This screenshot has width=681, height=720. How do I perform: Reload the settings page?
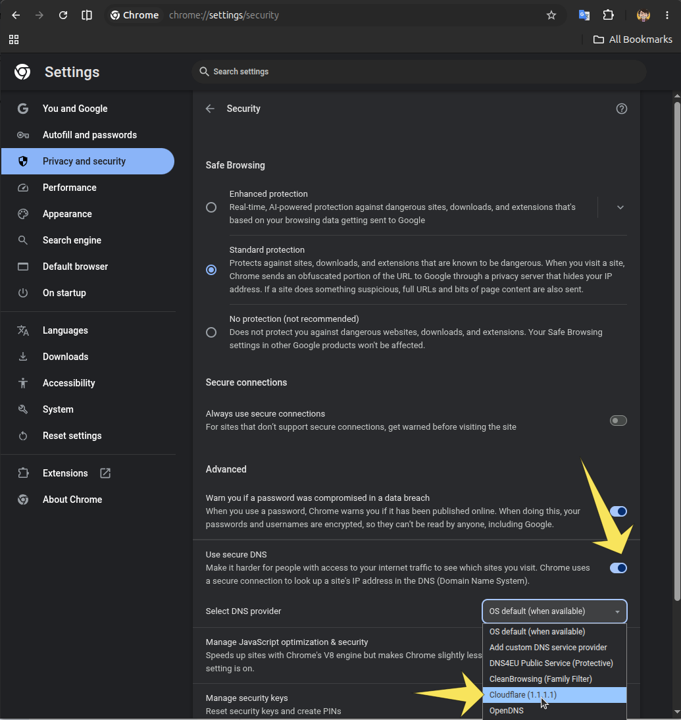63,15
